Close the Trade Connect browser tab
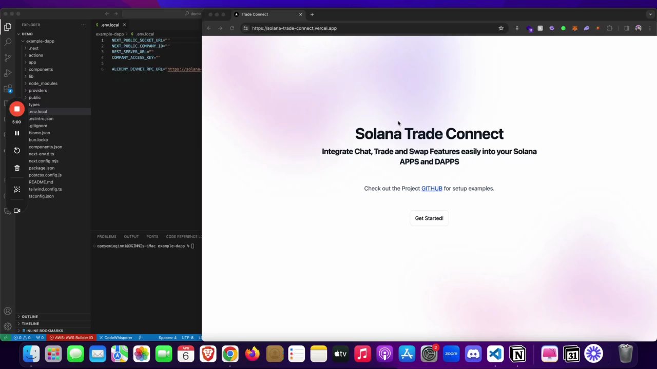This screenshot has height=369, width=657. point(300,14)
